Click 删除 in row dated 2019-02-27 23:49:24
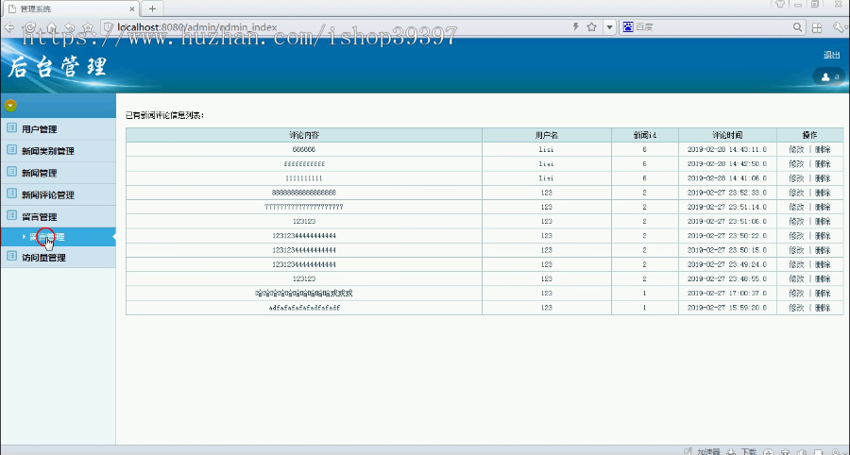This screenshot has height=455, width=850. click(823, 264)
